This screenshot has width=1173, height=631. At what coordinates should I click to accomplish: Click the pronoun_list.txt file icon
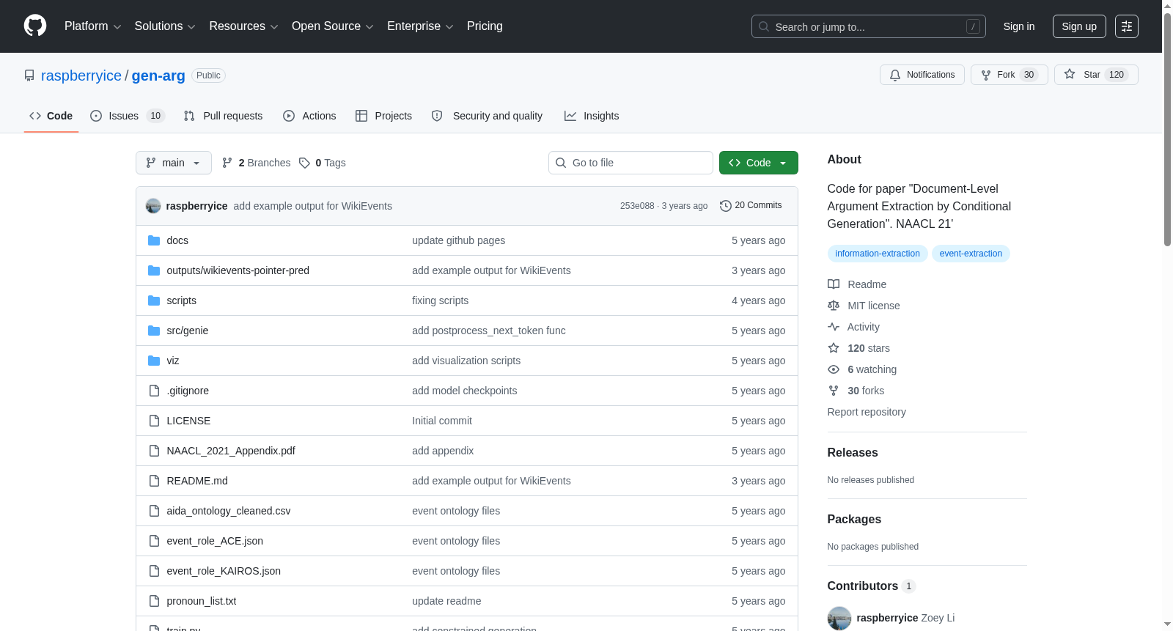pyautogui.click(x=154, y=601)
